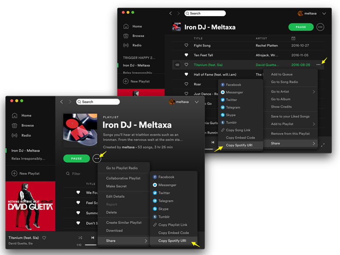340x255 pixels.
Task: Seek on front window playback progress bar
Action: pyautogui.click(x=91, y=245)
